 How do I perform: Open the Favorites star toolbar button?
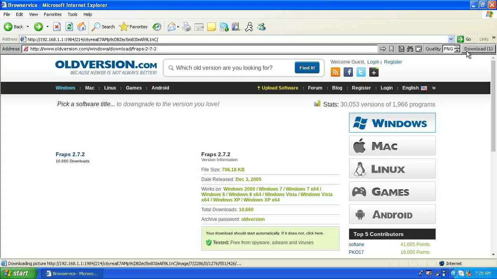(134, 27)
